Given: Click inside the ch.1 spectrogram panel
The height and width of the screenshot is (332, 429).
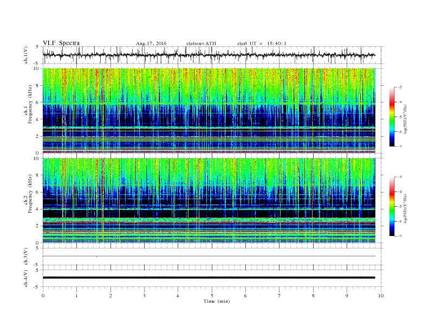Looking at the screenshot, I should pos(209,111).
